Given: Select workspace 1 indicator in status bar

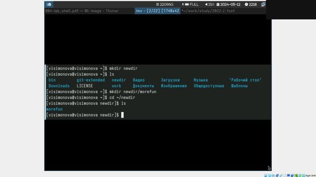Looking at the screenshot, I should pyautogui.click(x=49, y=4).
